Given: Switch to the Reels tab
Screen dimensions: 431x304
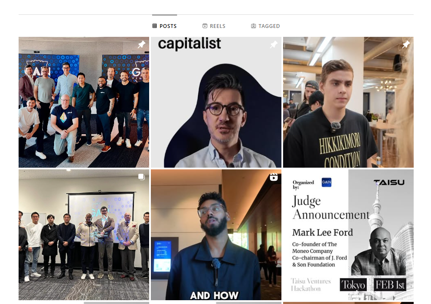Looking at the screenshot, I should pyautogui.click(x=213, y=26).
